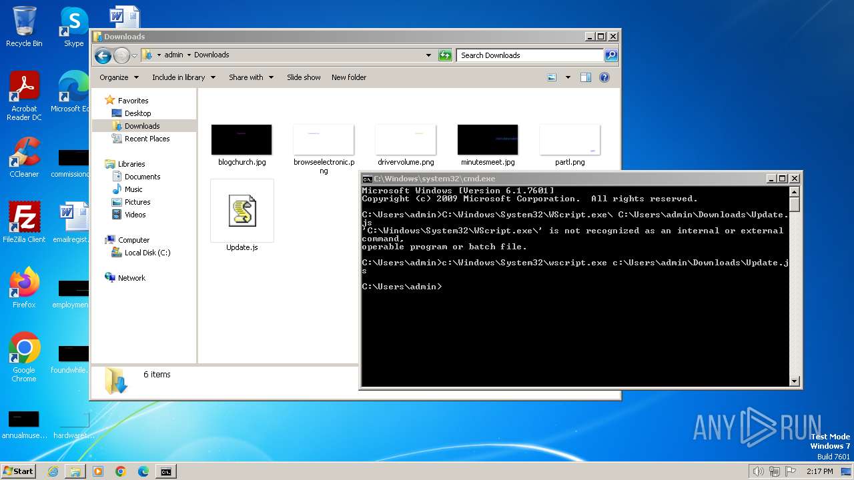Viewport: 854px width, 480px height.
Task: Select Local Disk (C:)
Action: [x=147, y=253]
